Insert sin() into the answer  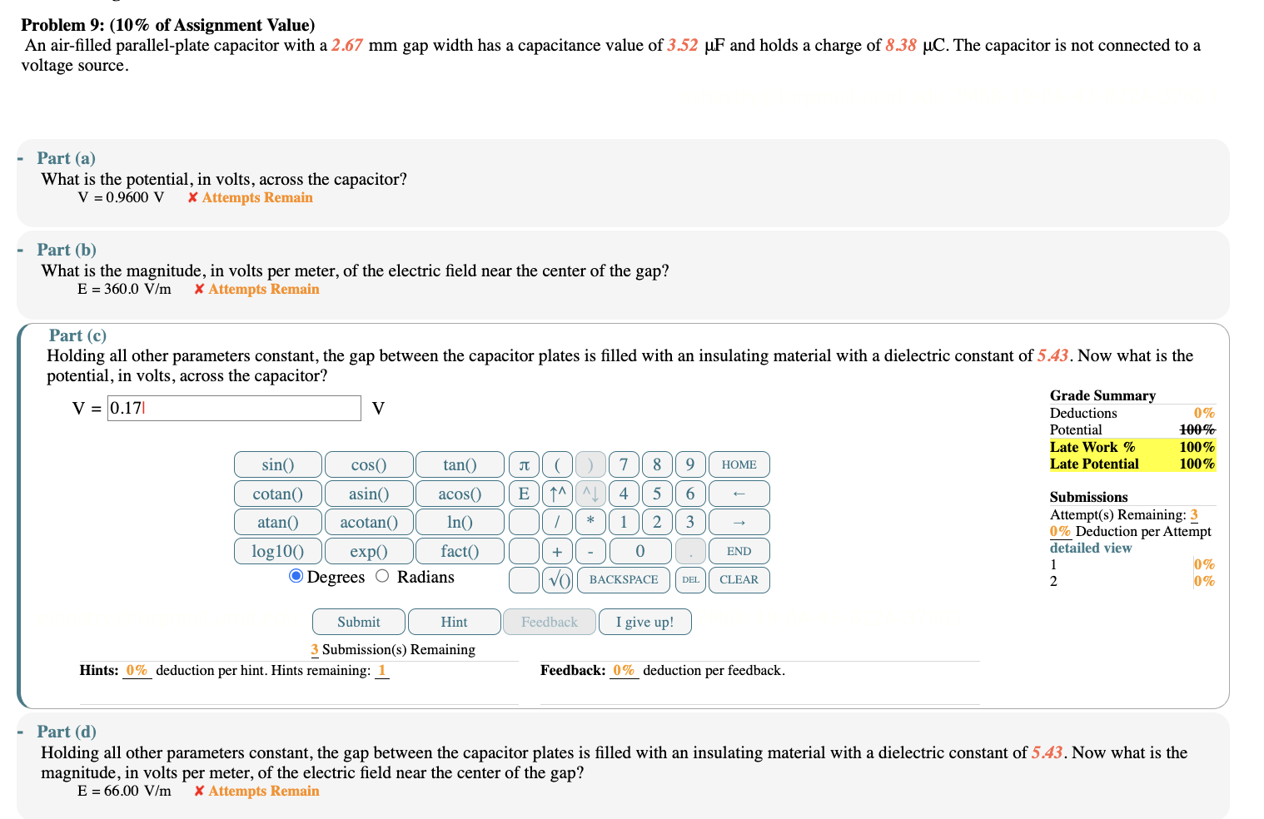277,464
